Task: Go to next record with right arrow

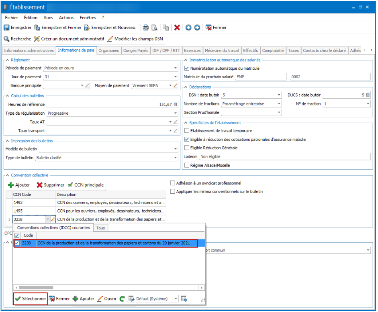Action: coord(197,28)
